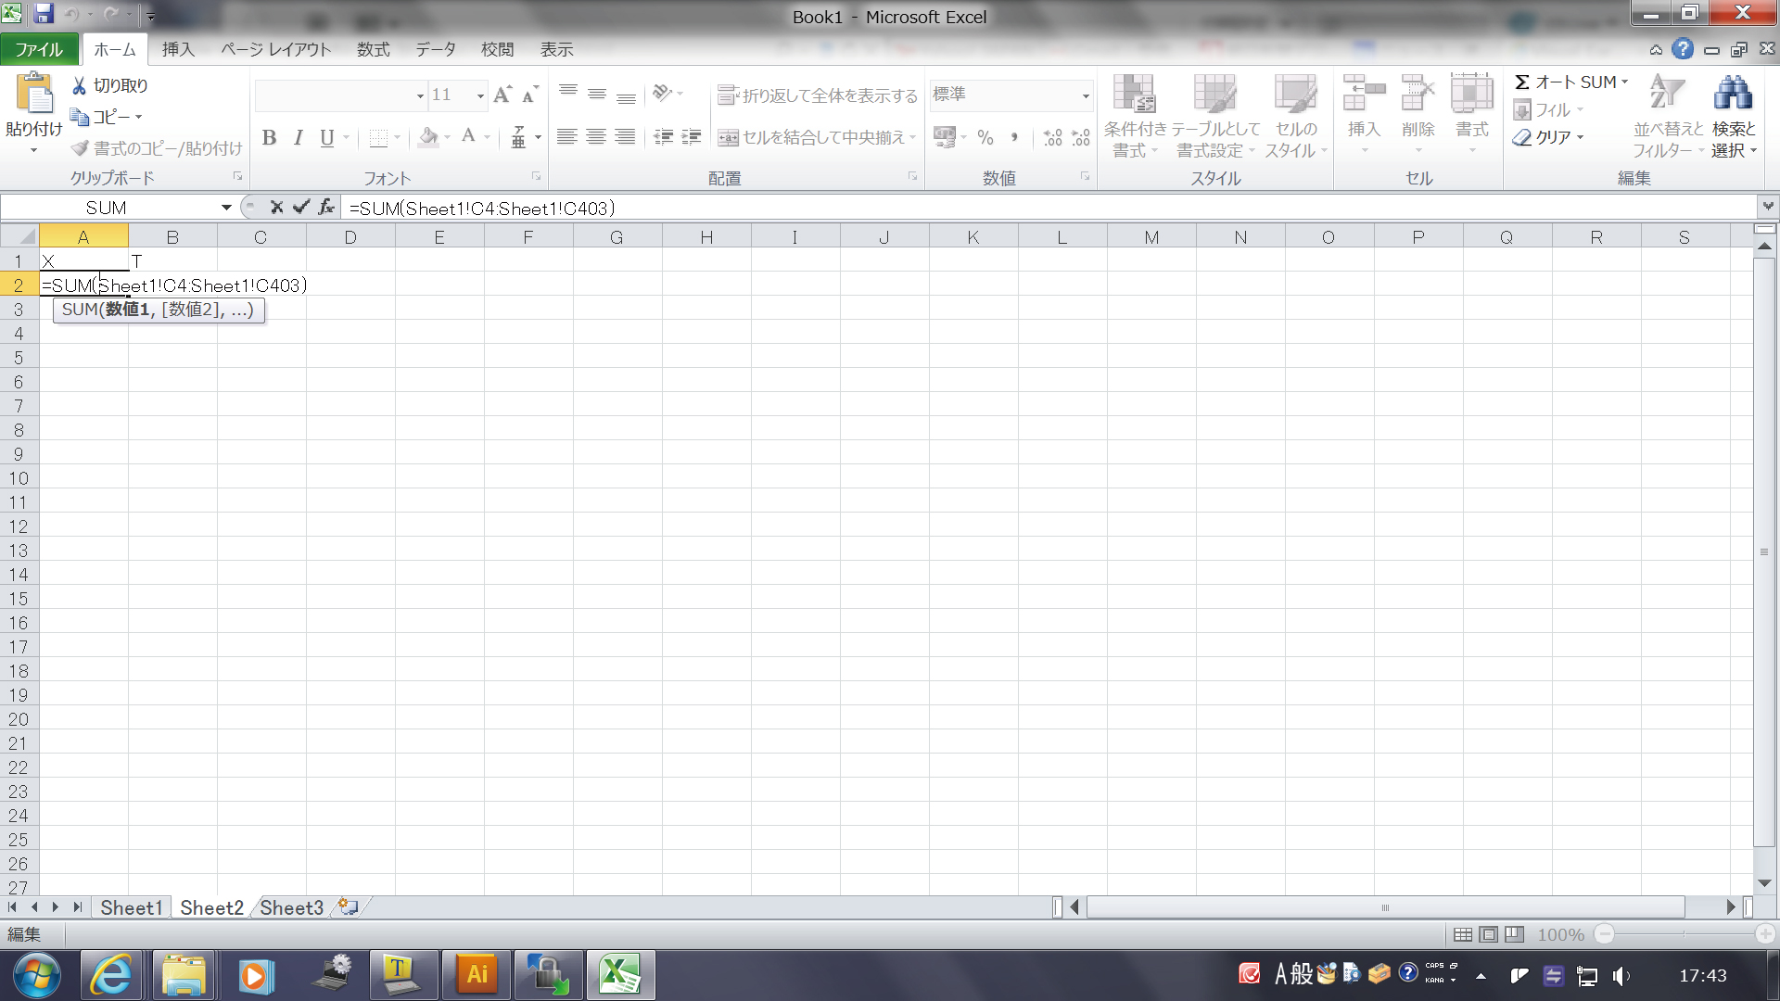
Task: Open the Name Box dropdown
Action: (x=225, y=208)
